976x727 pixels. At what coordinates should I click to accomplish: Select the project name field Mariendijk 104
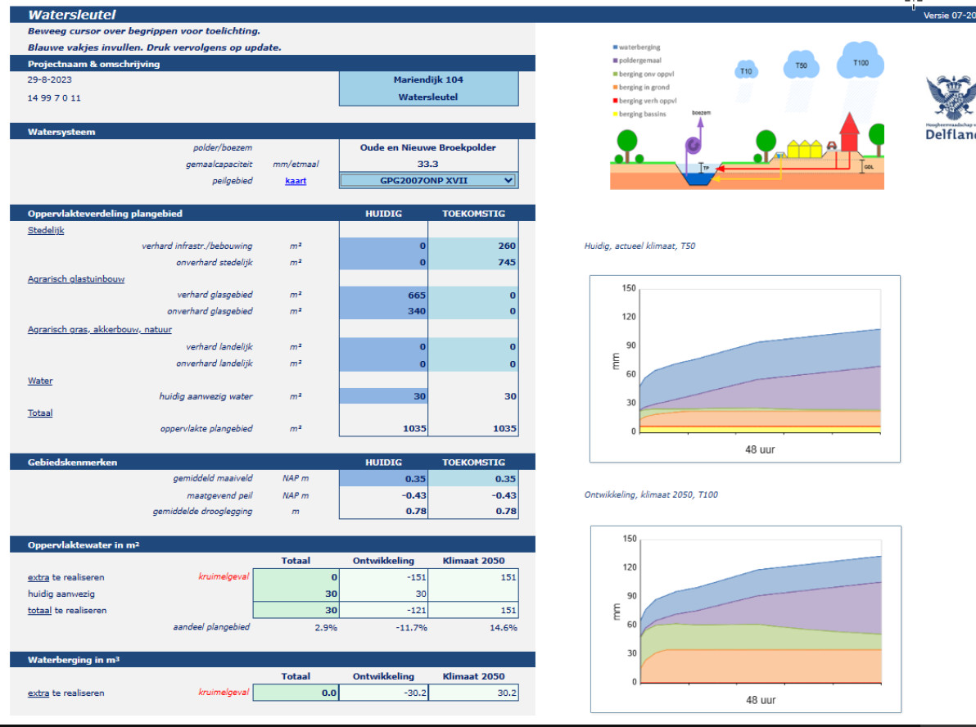pos(429,79)
